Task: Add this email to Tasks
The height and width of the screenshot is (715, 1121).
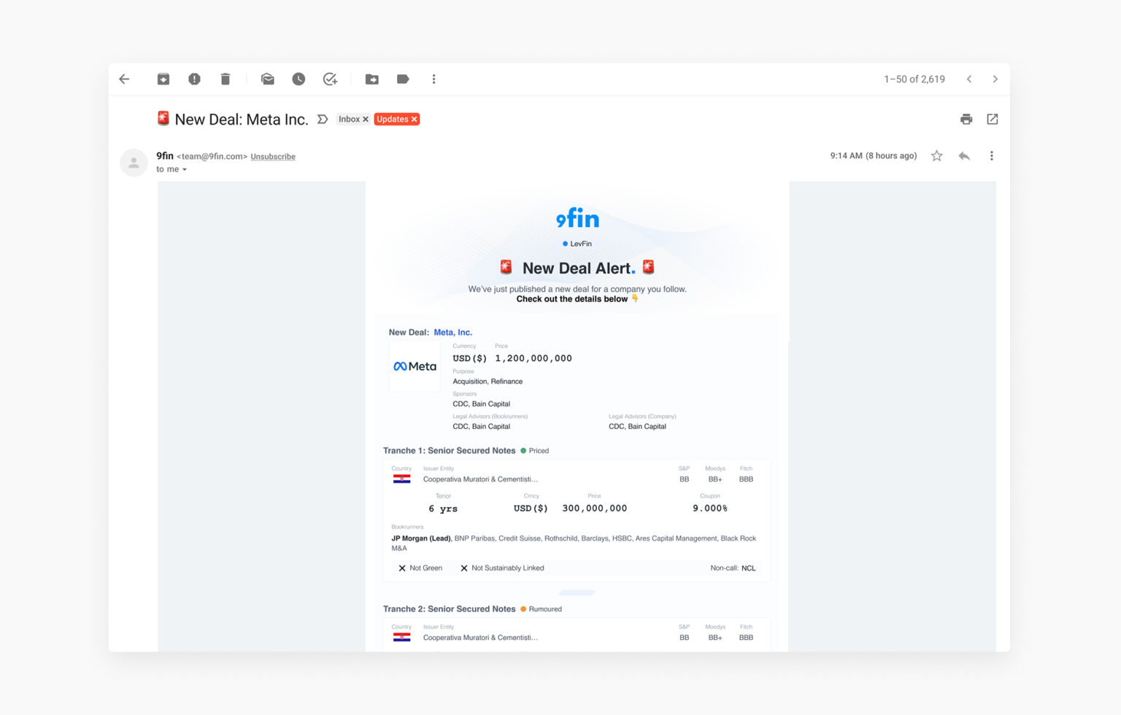Action: [x=330, y=79]
